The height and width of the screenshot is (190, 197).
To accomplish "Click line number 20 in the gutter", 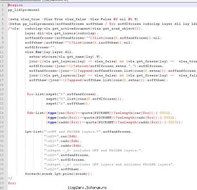I will click(x=2, y=94).
